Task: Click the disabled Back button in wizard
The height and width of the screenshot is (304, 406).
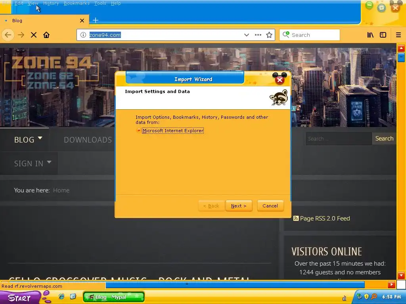Action: click(x=211, y=206)
